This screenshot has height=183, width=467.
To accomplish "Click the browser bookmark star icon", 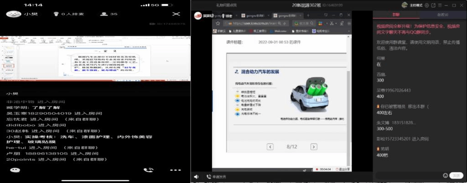I will [x=218, y=23].
